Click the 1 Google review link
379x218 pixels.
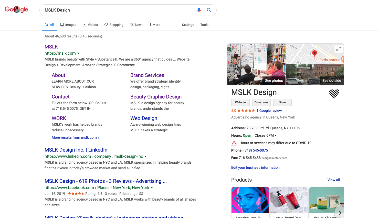(269, 111)
